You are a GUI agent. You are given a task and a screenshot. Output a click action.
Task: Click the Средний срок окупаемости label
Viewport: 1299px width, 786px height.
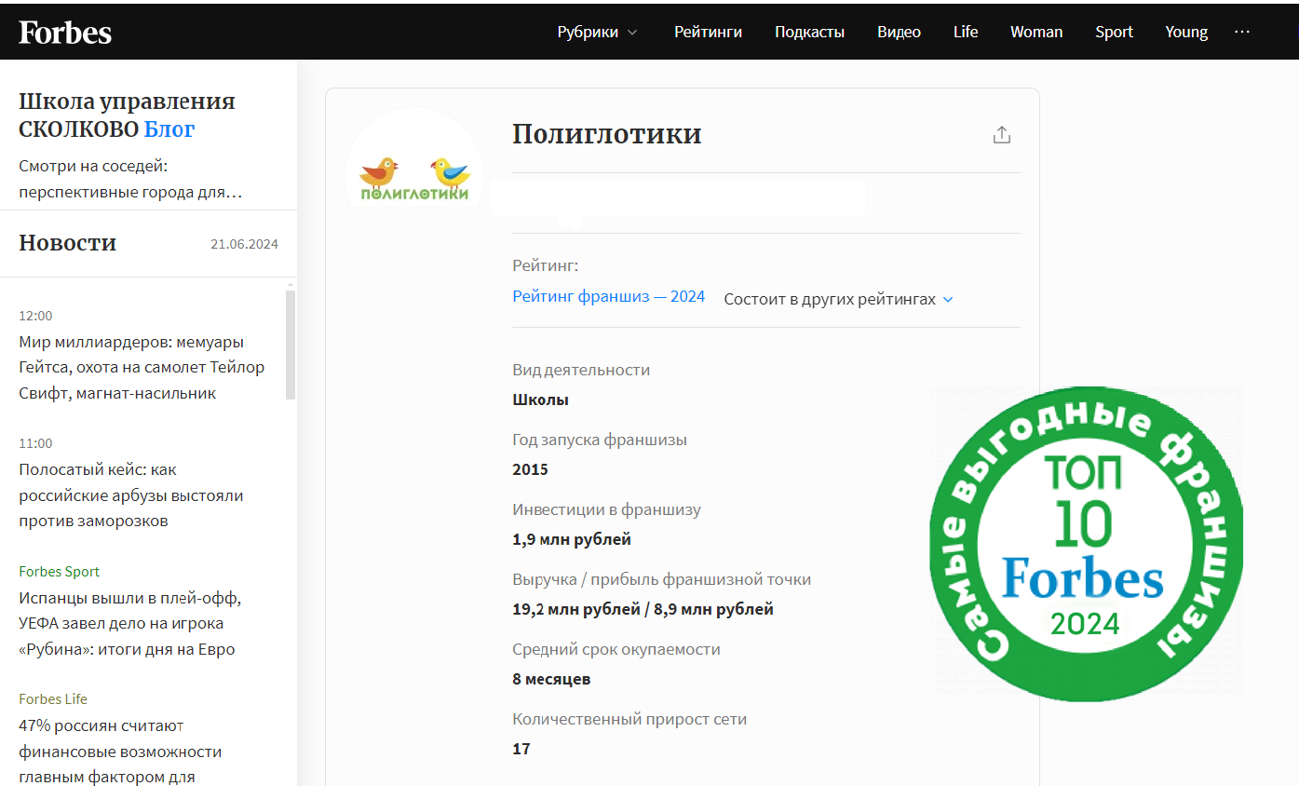pos(616,649)
